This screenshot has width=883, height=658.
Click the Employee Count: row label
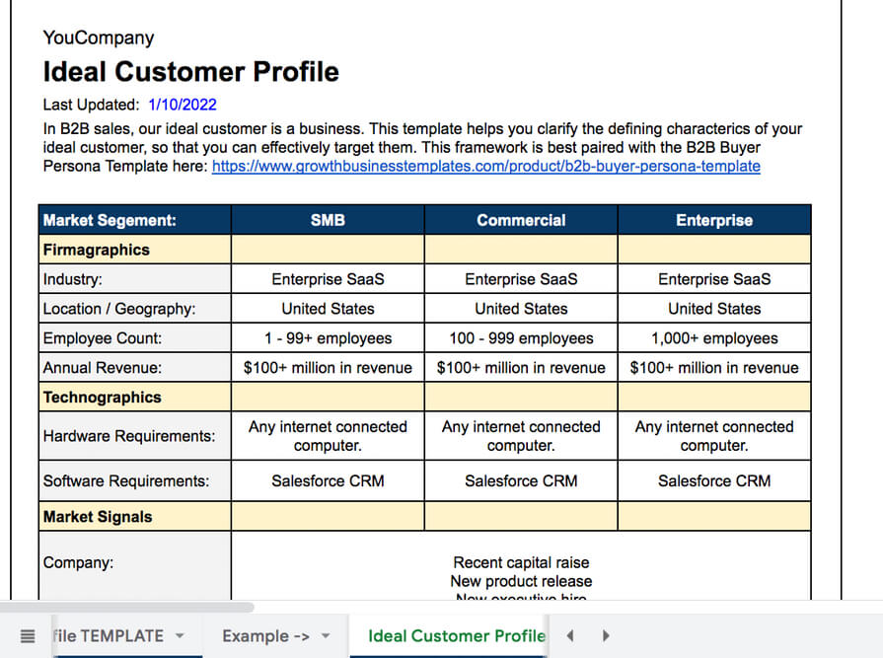click(135, 338)
